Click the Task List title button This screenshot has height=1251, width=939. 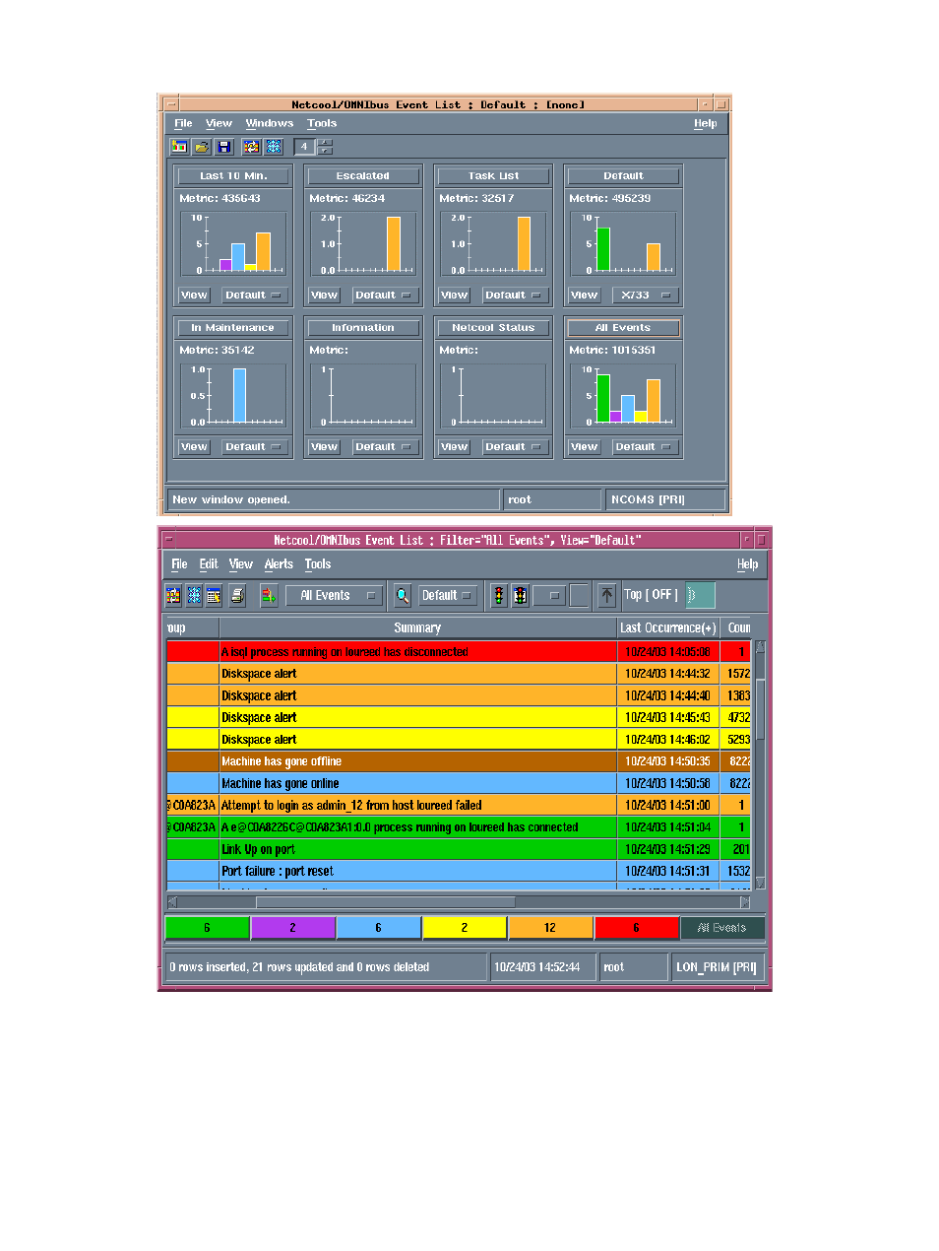pos(493,175)
